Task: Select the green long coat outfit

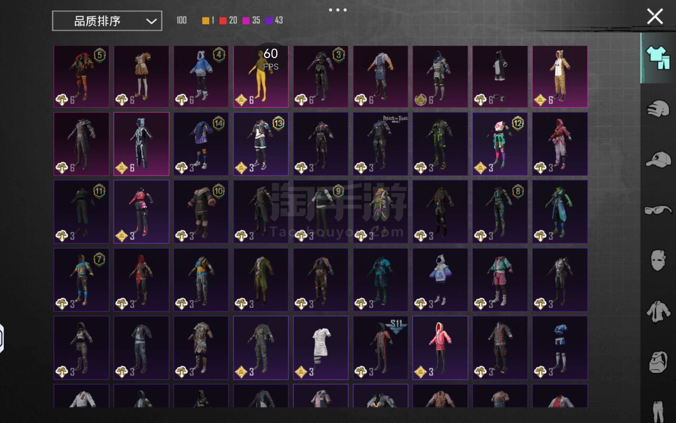Action: [261, 280]
